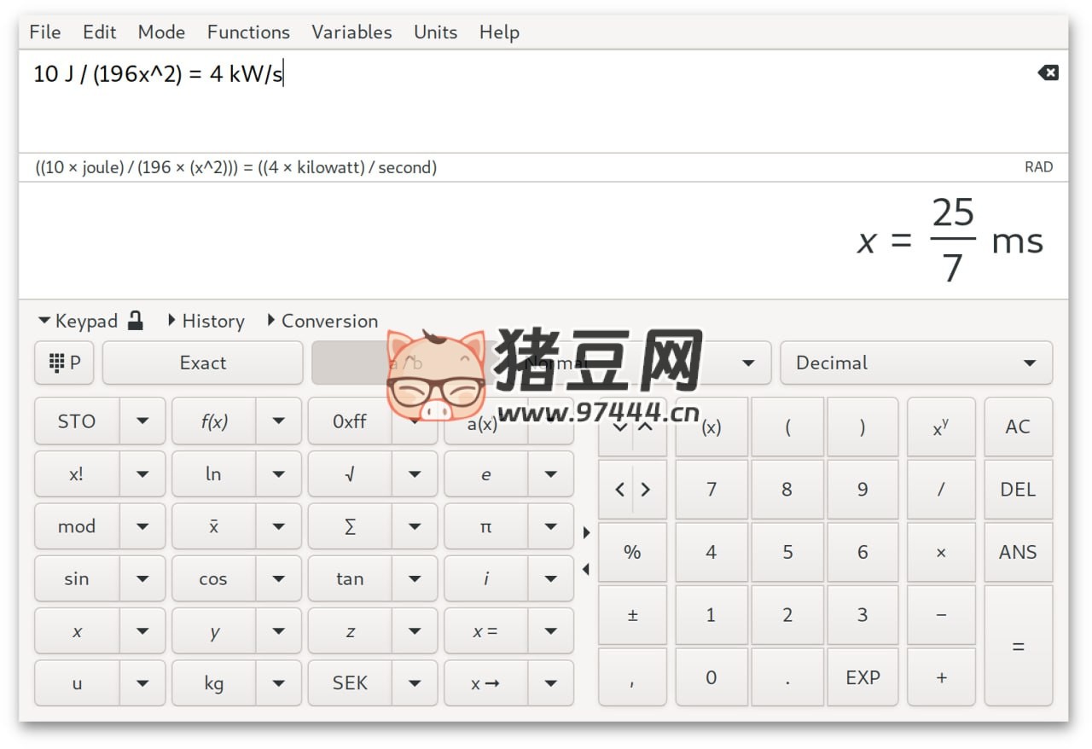Toggle the Exact mode button
The width and height of the screenshot is (1092, 749).
pos(202,363)
